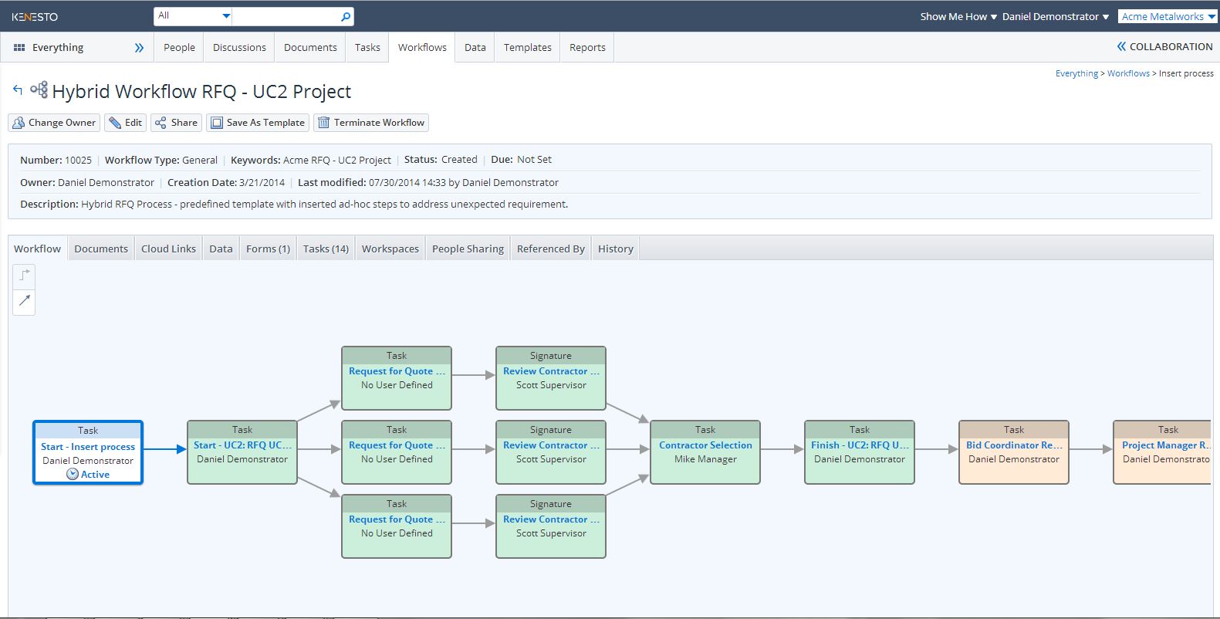The height and width of the screenshot is (619, 1220).
Task: Switch to the Referenced By sub-tab
Action: click(551, 249)
